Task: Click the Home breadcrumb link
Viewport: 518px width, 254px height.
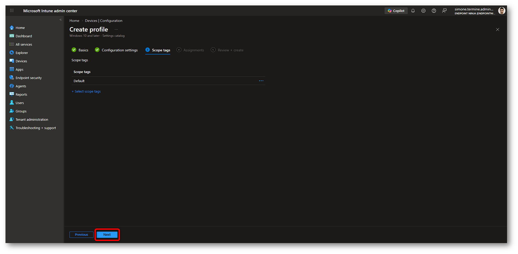Action: tap(74, 21)
